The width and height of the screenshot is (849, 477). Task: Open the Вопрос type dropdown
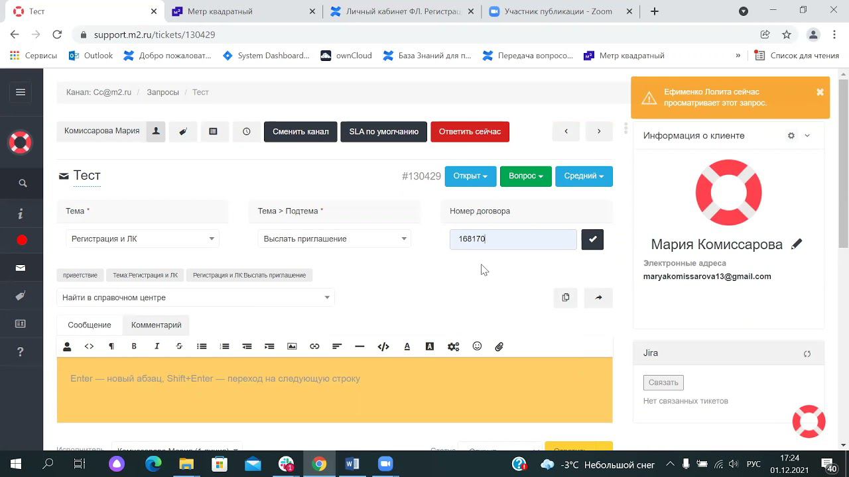tap(526, 176)
